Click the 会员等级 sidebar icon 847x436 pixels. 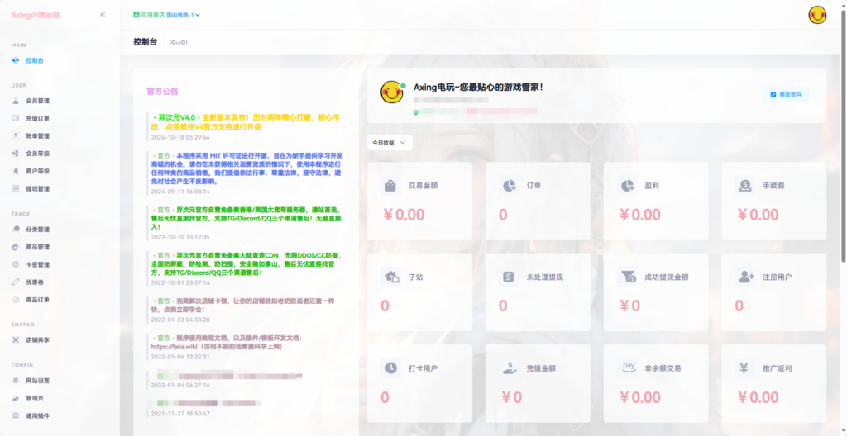pos(16,154)
